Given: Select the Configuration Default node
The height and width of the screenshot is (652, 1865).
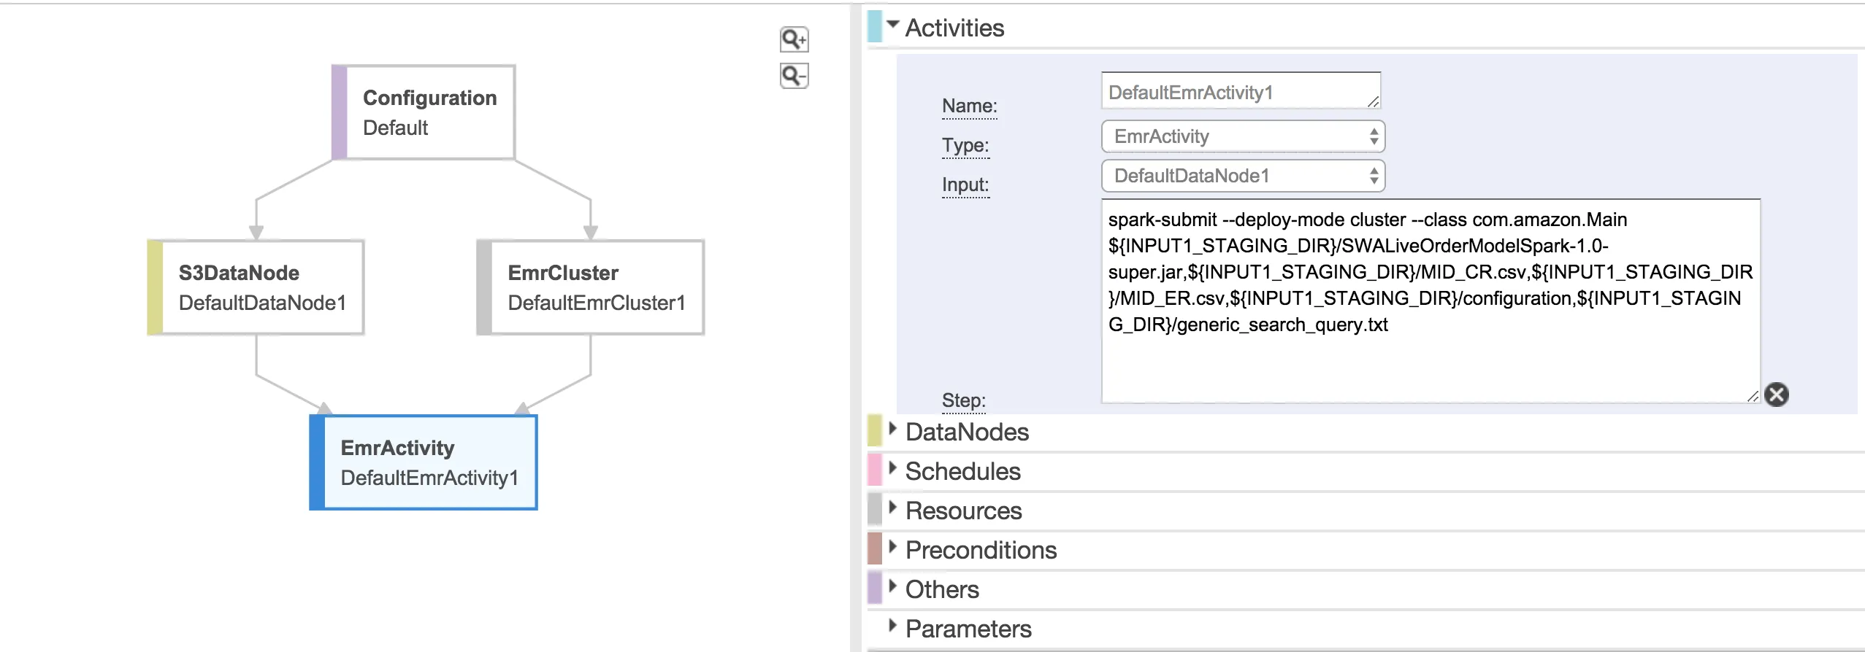Looking at the screenshot, I should click(424, 112).
